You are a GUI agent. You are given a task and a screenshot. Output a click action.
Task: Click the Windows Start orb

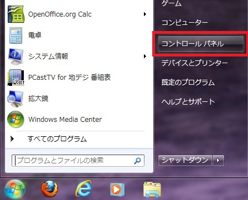[15, 189]
